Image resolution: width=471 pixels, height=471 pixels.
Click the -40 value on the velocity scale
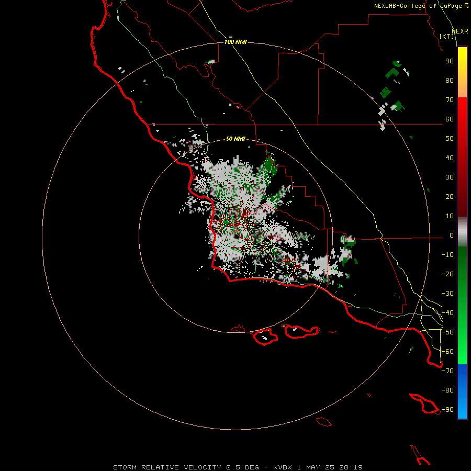click(x=447, y=313)
